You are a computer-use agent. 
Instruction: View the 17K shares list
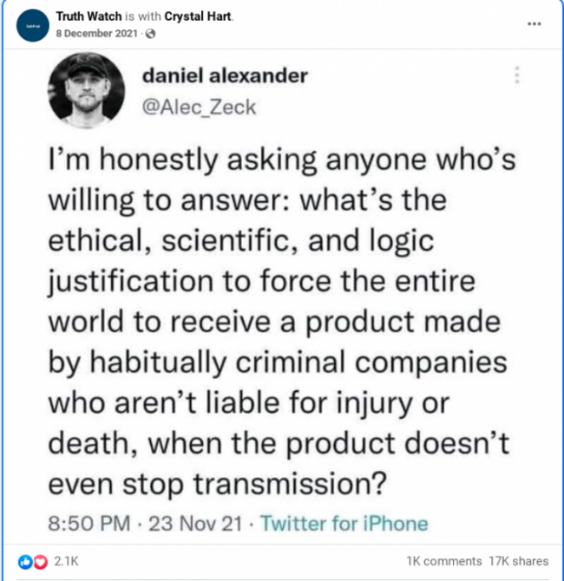coord(519,561)
